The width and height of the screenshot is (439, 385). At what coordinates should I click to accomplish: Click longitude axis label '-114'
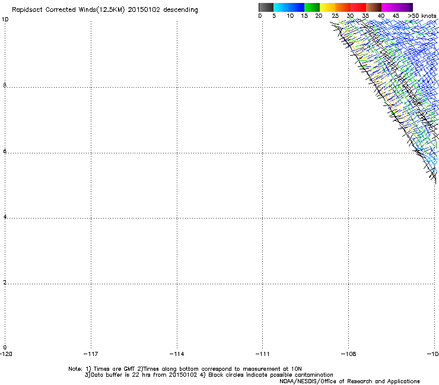pyautogui.click(x=177, y=354)
